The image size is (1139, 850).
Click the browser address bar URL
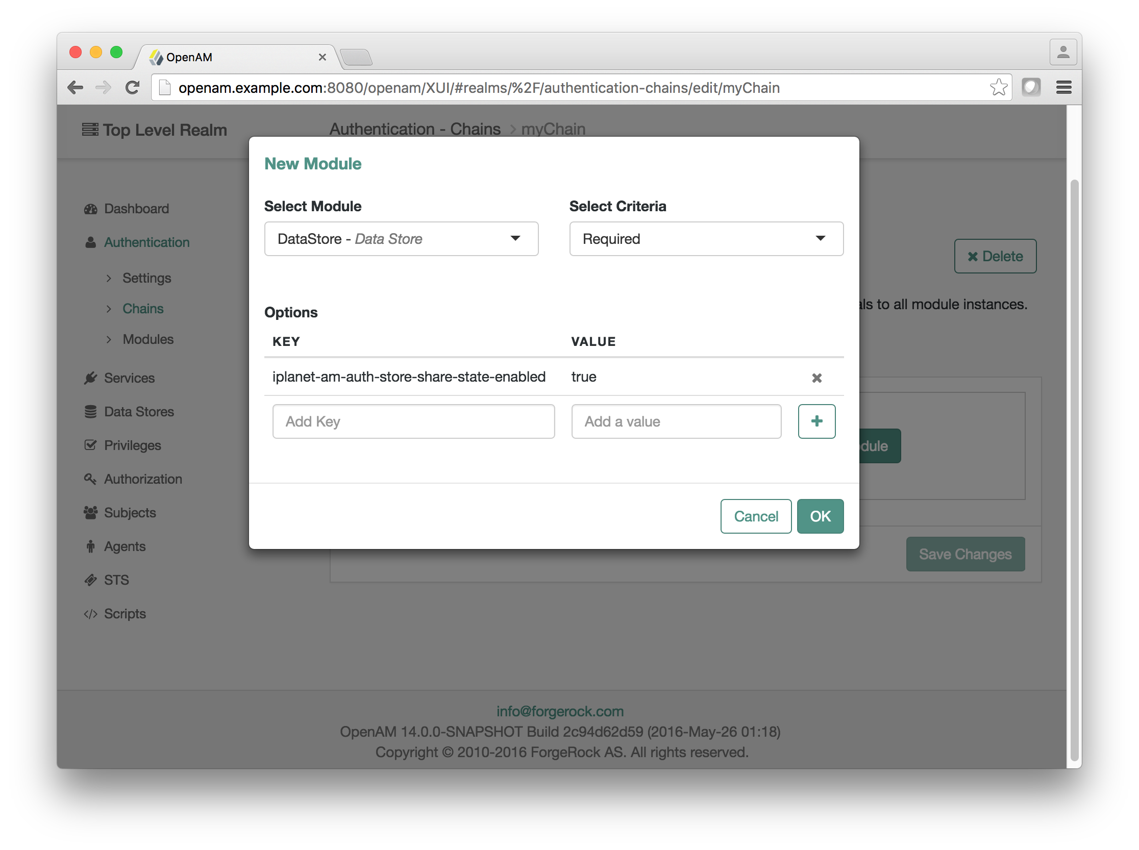(x=479, y=88)
